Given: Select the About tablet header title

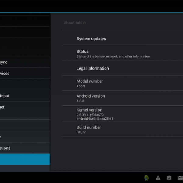Looking at the screenshot, I should pos(75,23).
